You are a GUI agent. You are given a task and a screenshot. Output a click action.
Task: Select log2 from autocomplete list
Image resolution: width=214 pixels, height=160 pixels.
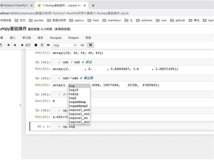point(79,98)
